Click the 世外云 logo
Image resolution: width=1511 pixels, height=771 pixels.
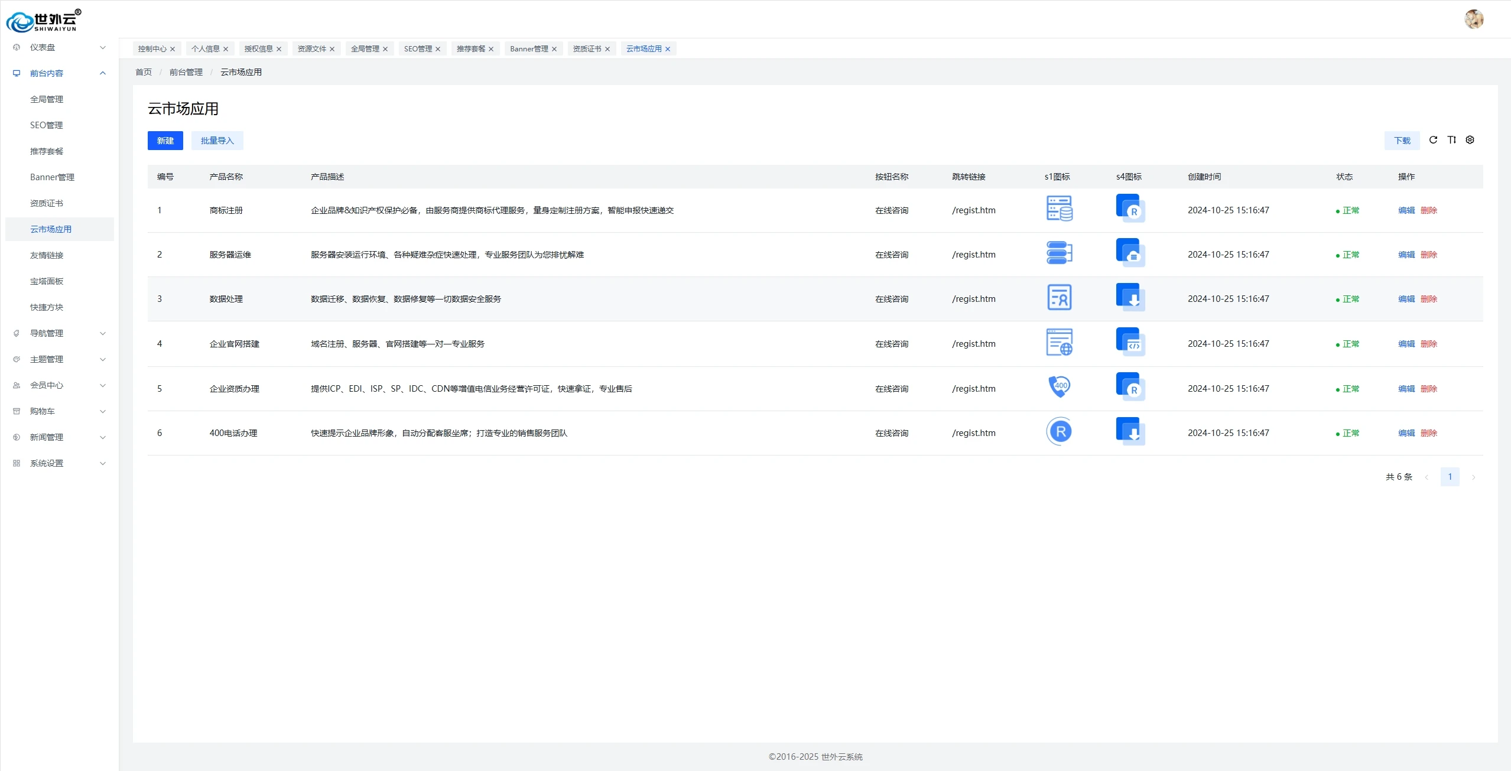pos(44,21)
